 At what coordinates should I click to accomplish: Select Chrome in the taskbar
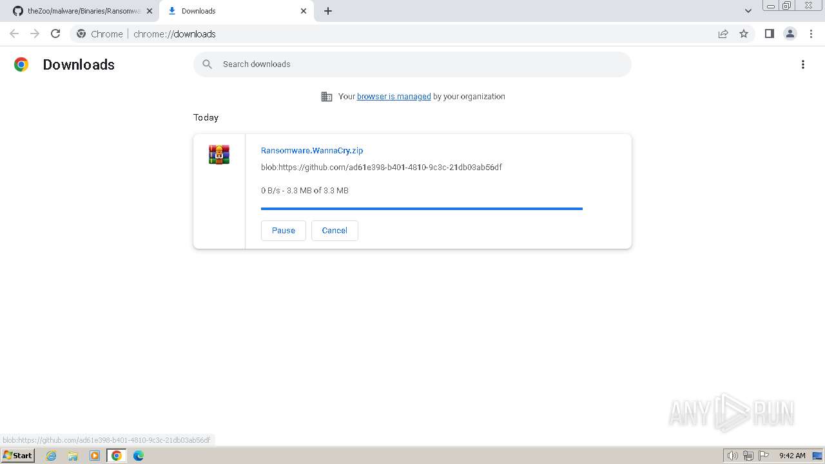click(x=117, y=456)
